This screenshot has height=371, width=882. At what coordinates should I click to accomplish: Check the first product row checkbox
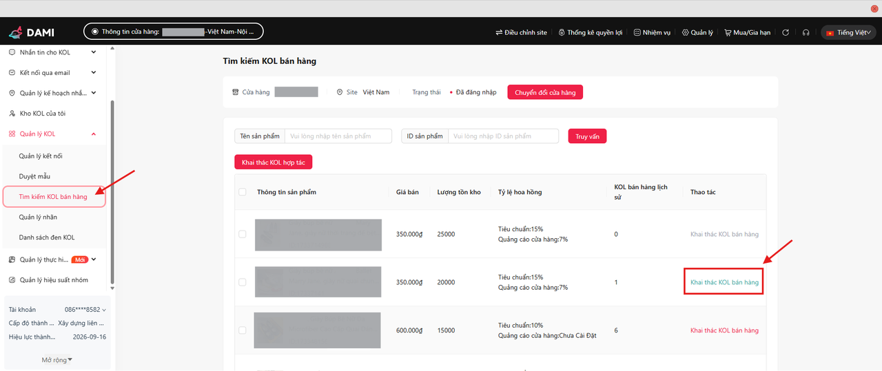[242, 234]
